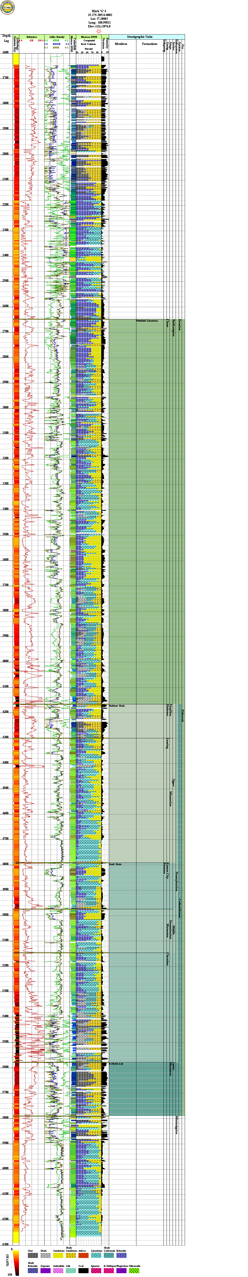Click the Anhydrite legend pattern swatch
The height and width of the screenshot is (1277, 248).
(58, 1271)
